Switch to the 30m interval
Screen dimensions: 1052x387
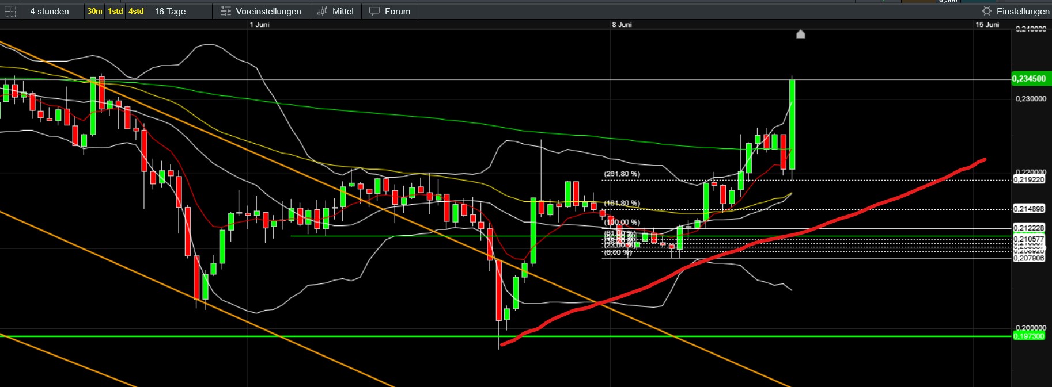pos(94,12)
